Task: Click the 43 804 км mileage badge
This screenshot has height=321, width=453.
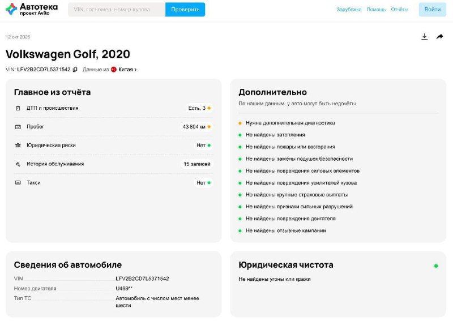Action: point(196,127)
